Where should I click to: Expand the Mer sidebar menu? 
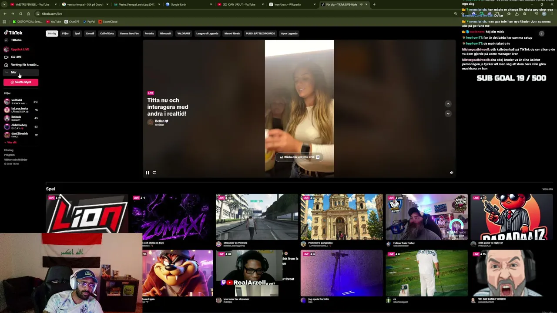[21, 72]
